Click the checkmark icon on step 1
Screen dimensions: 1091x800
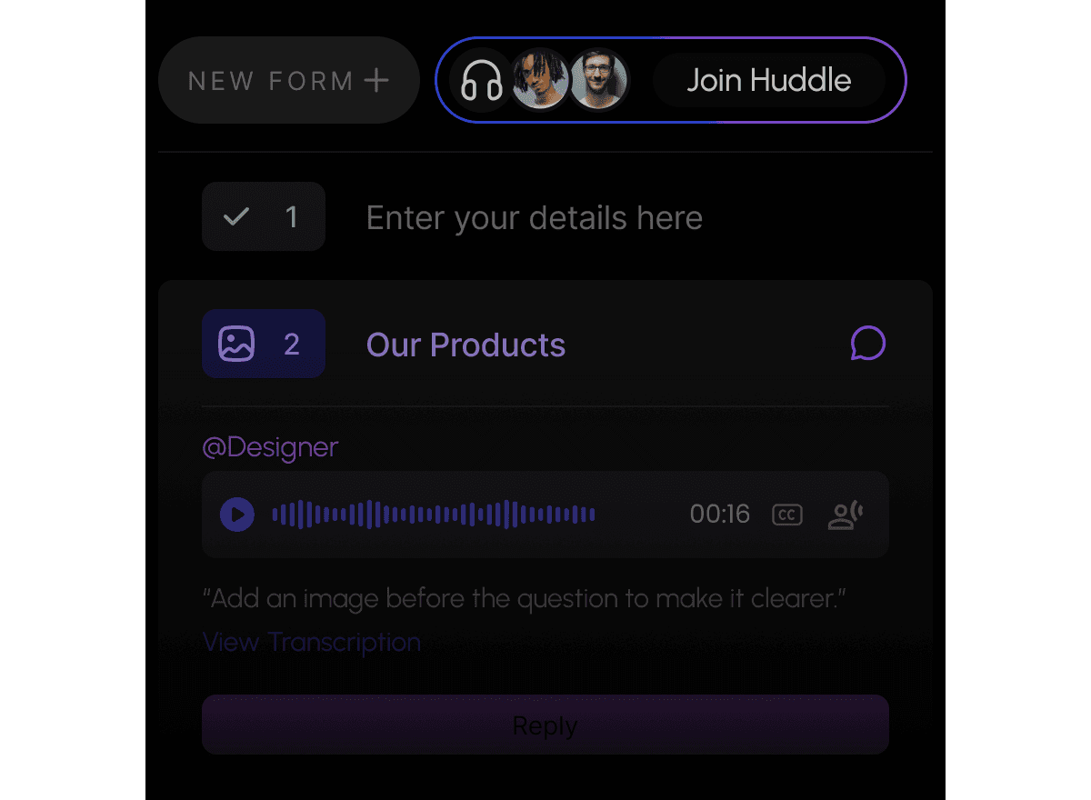236,216
